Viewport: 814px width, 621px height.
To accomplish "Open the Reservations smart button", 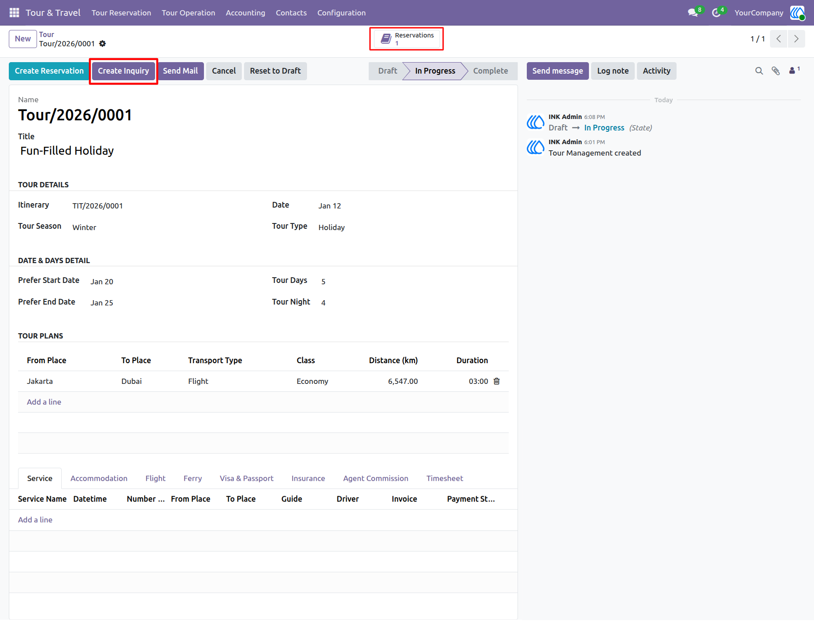I will pos(407,39).
